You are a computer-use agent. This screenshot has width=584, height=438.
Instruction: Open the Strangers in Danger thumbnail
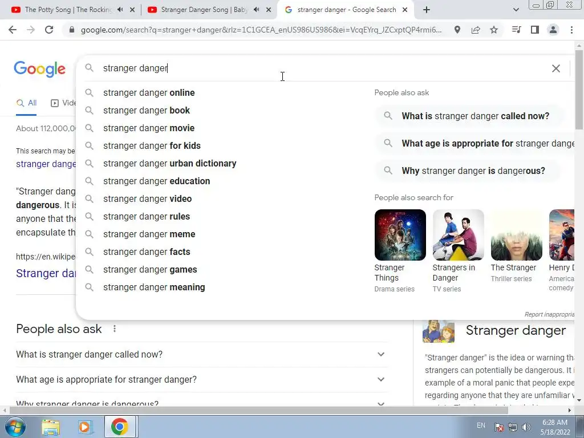[459, 235]
